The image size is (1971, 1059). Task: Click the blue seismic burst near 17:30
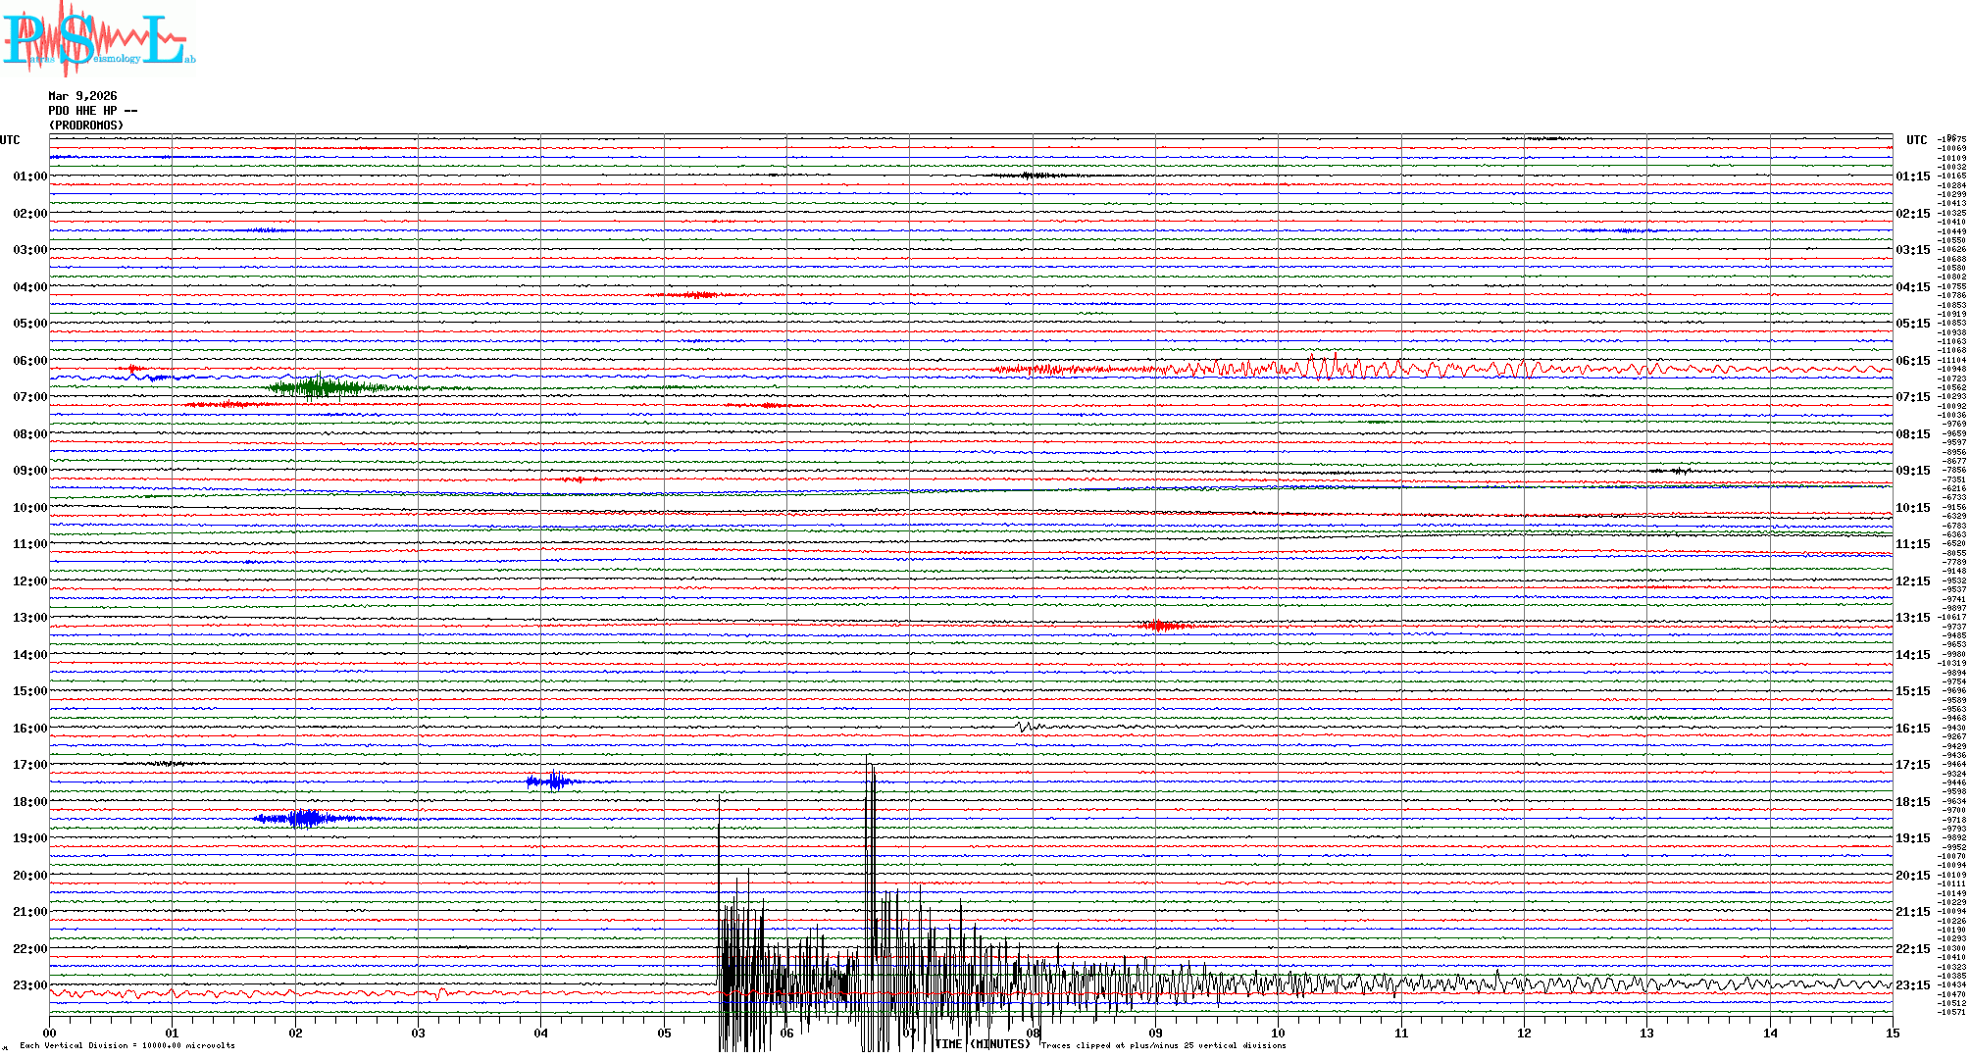tap(554, 782)
